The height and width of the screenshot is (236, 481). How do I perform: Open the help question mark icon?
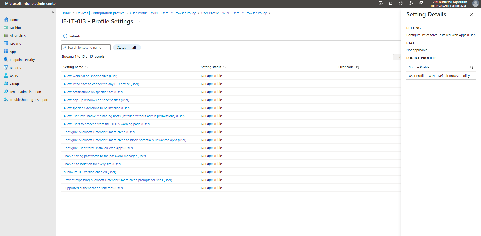411,3
